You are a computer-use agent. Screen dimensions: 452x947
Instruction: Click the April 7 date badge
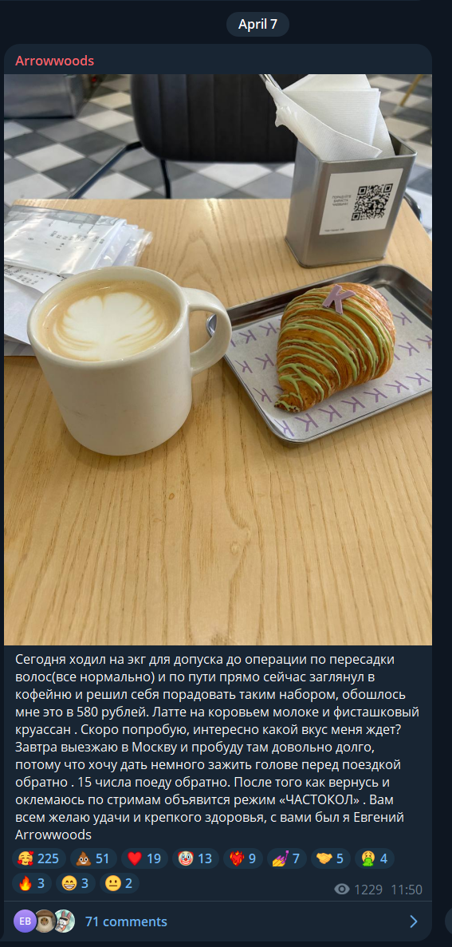257,24
